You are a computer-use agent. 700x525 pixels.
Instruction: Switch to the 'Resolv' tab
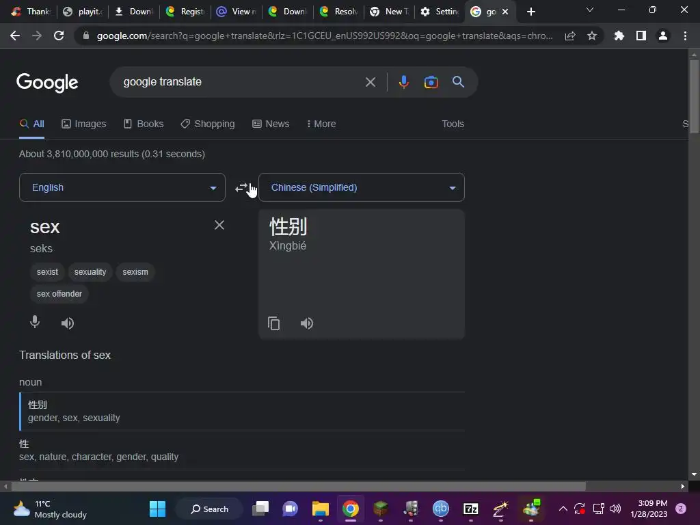point(339,12)
